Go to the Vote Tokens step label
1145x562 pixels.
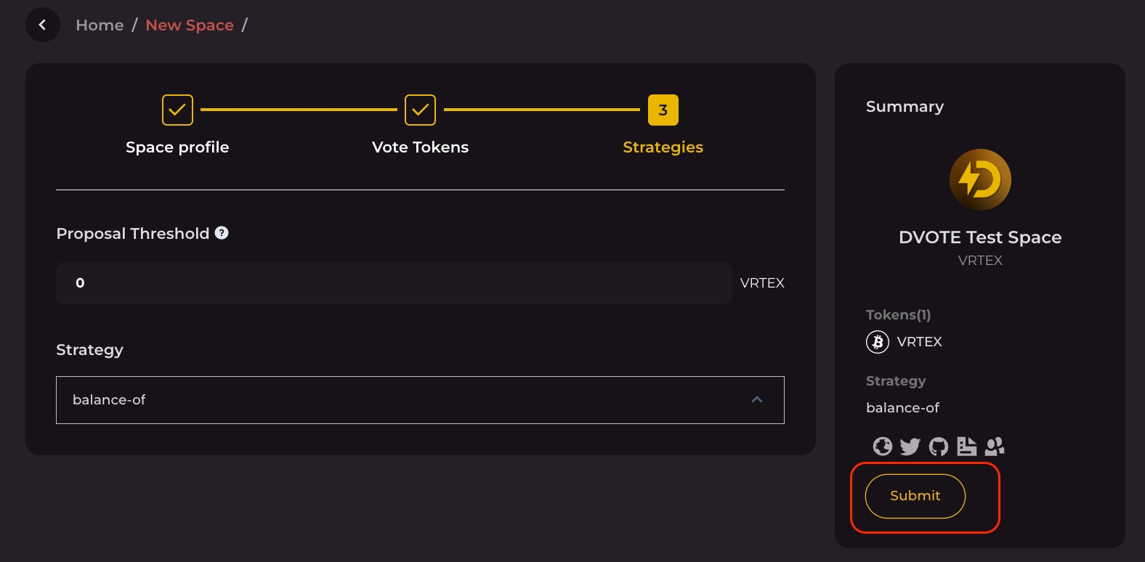[x=420, y=147]
